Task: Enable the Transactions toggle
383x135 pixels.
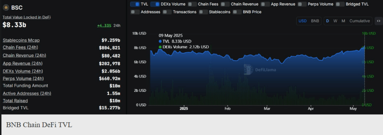Action: (x=167, y=12)
